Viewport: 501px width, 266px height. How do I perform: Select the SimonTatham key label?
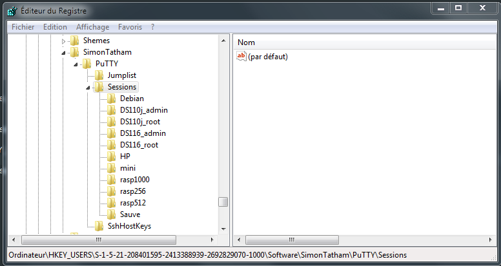tap(107, 52)
